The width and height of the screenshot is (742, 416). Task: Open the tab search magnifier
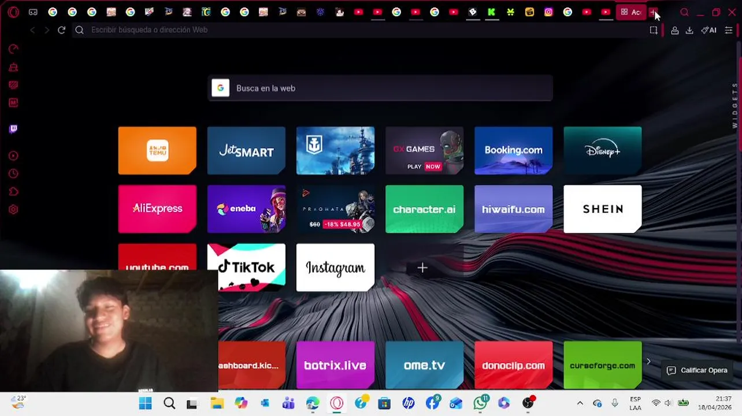[684, 12]
